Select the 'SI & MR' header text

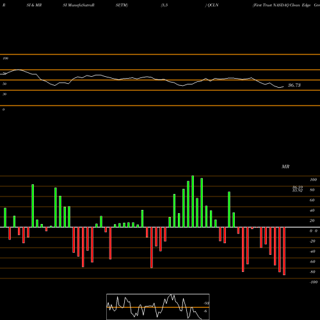coord(34,5)
